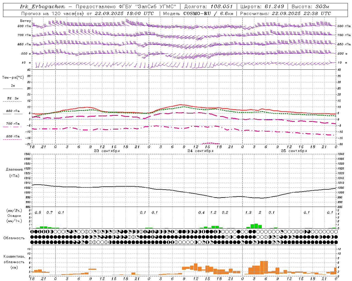This screenshot has height=281, width=352.
Task: Click the line sample under 'Td 2м' legend
Action: point(12,102)
